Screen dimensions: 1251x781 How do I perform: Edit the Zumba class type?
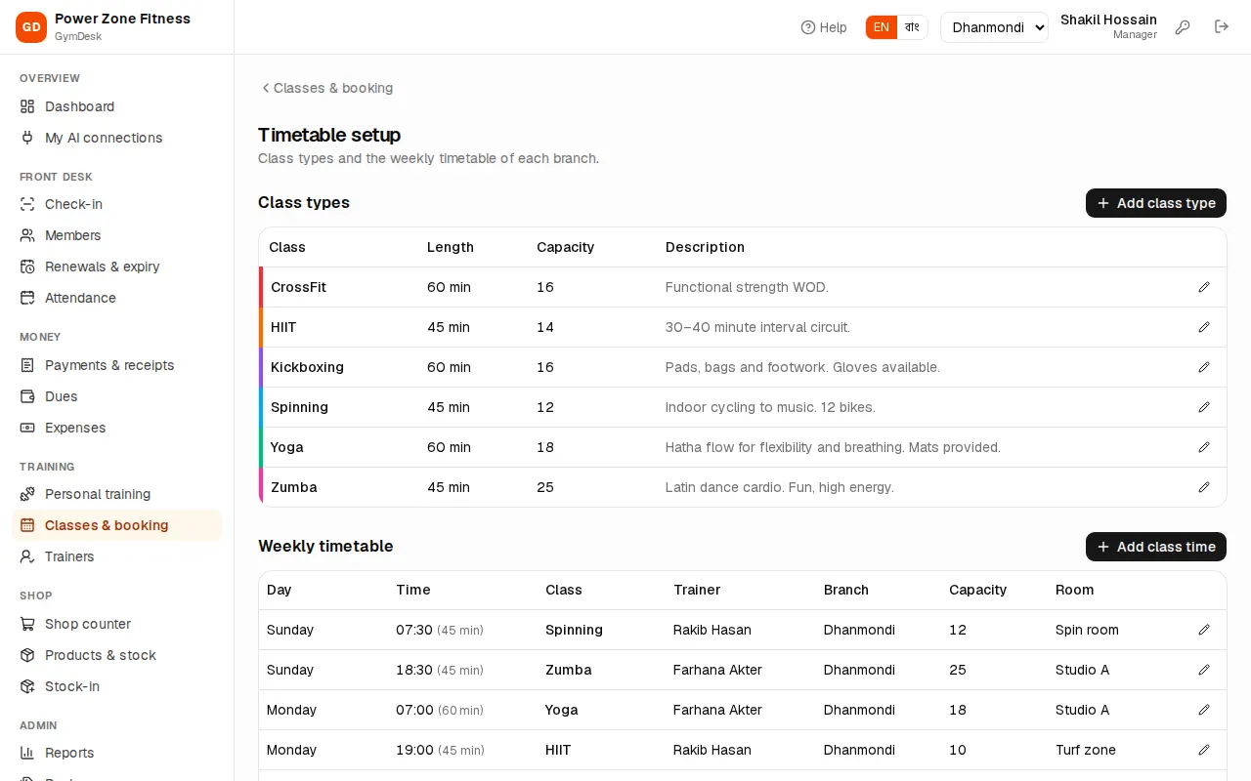(x=1204, y=487)
